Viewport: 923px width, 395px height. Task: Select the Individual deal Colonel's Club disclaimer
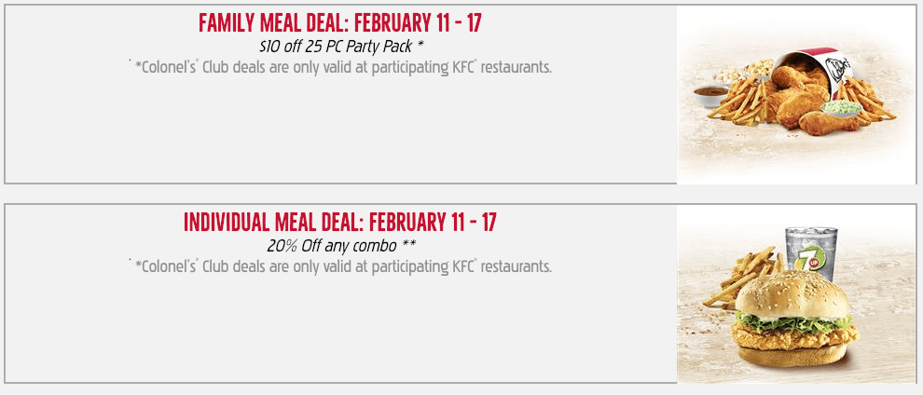(x=340, y=266)
